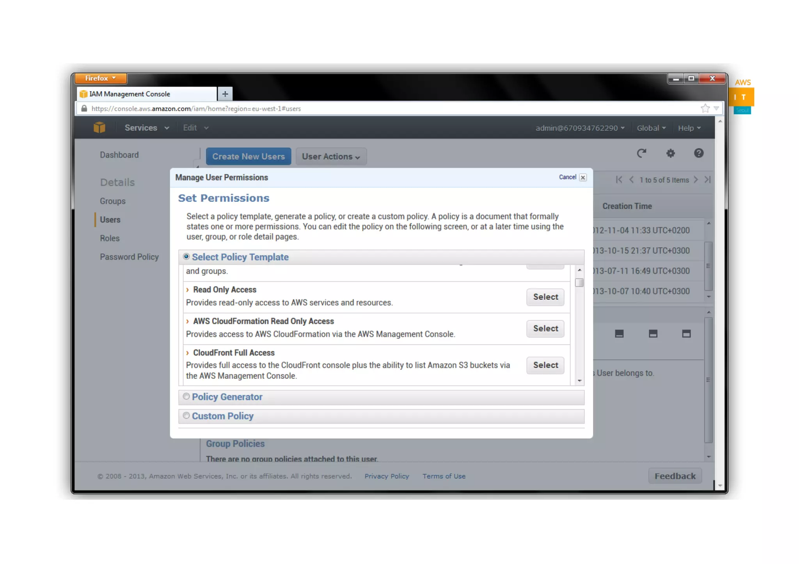Open the User Actions dropdown

point(331,156)
